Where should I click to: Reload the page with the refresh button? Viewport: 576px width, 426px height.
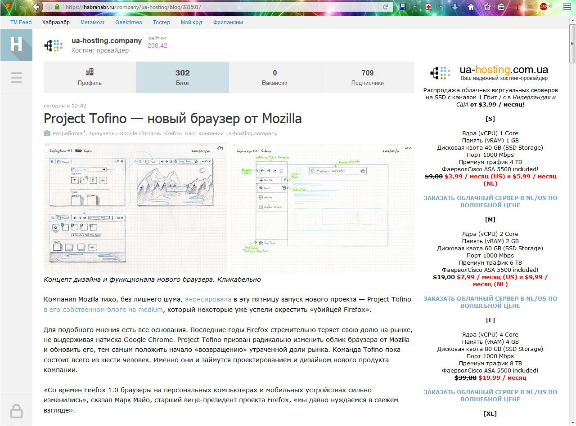(x=386, y=7)
